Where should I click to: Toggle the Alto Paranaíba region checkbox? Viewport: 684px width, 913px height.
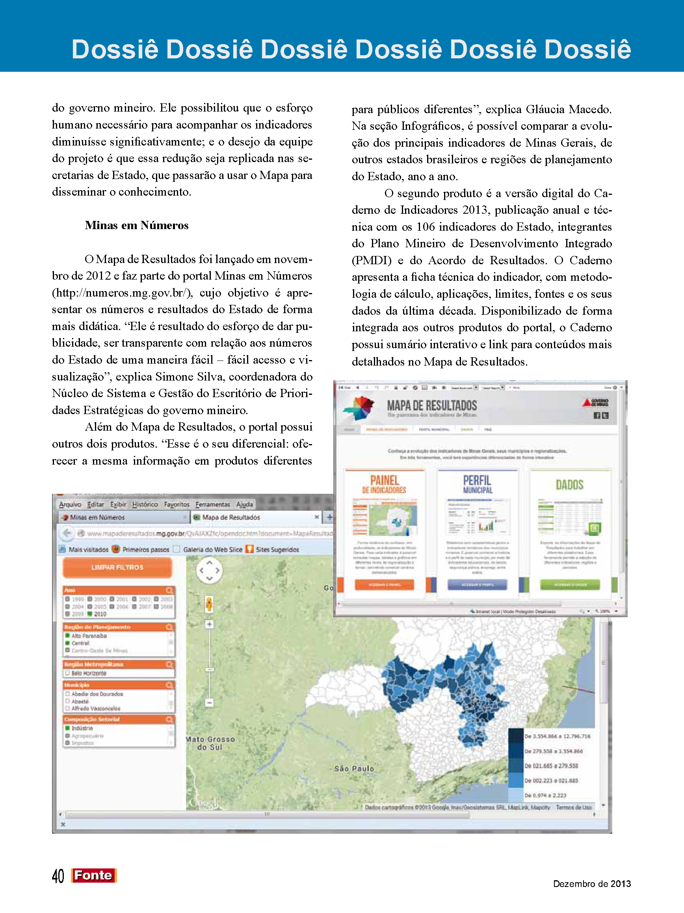coord(67,636)
